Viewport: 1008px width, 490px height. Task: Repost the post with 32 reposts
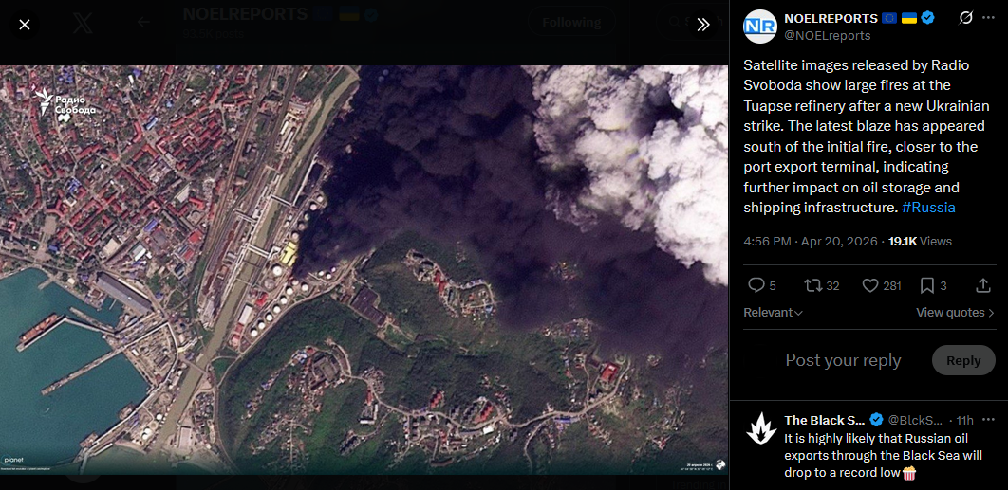coord(822,286)
